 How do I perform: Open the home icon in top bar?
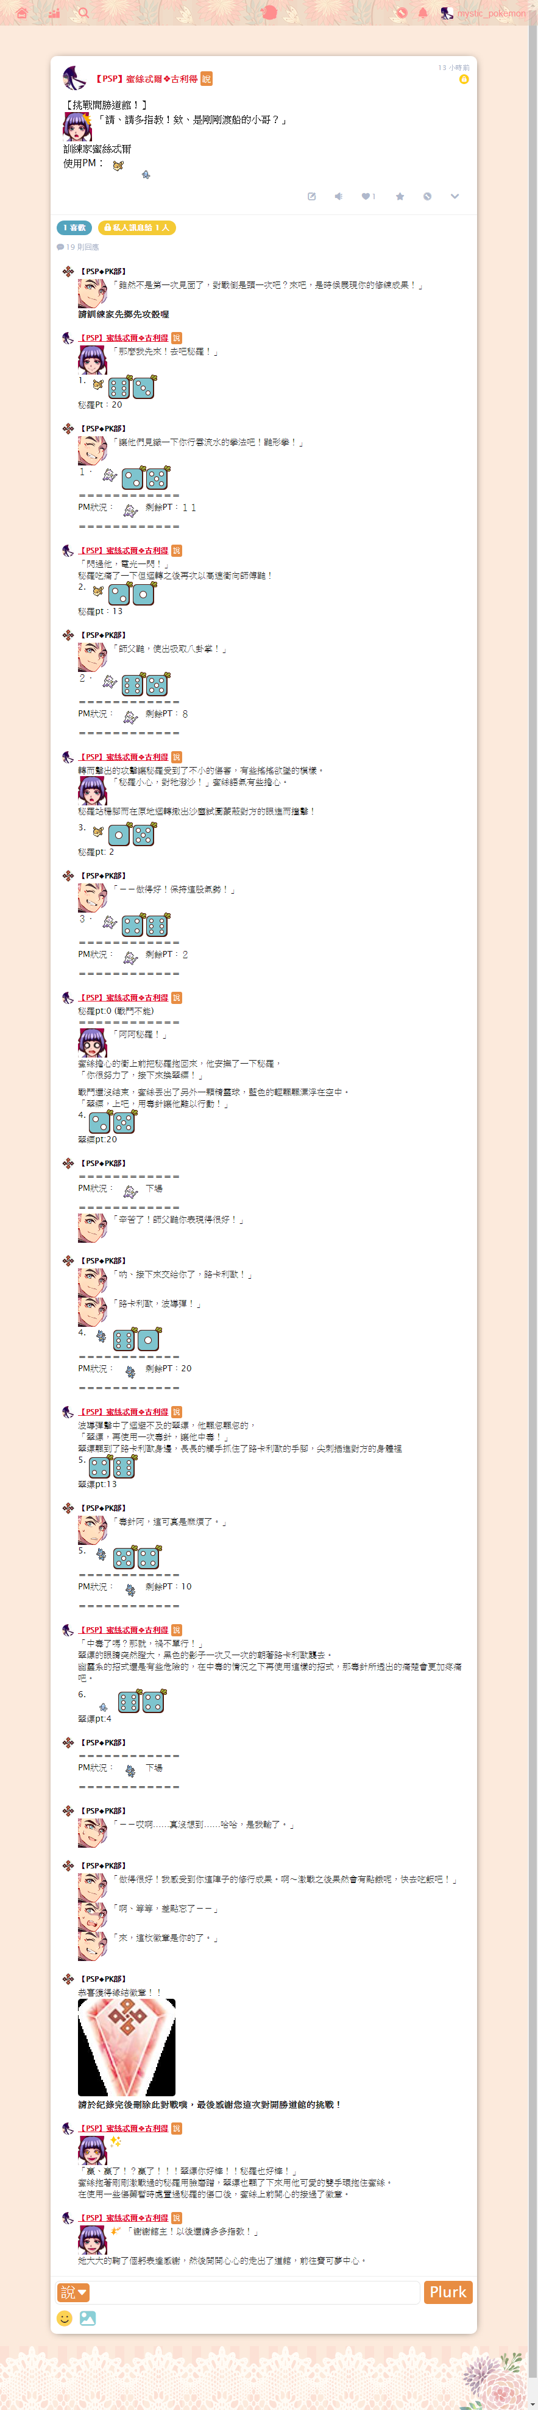[x=21, y=12]
